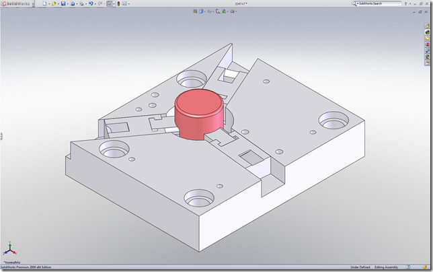Expand the Open file dropdown arrow
Viewport: 433px width, 272px height.
click(x=58, y=4)
